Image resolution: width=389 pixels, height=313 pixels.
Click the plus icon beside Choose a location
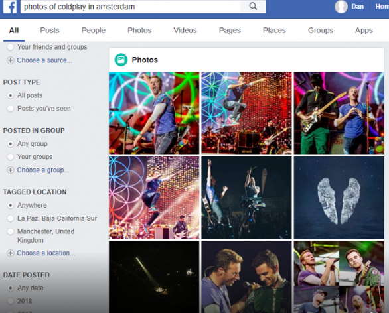pos(10,253)
